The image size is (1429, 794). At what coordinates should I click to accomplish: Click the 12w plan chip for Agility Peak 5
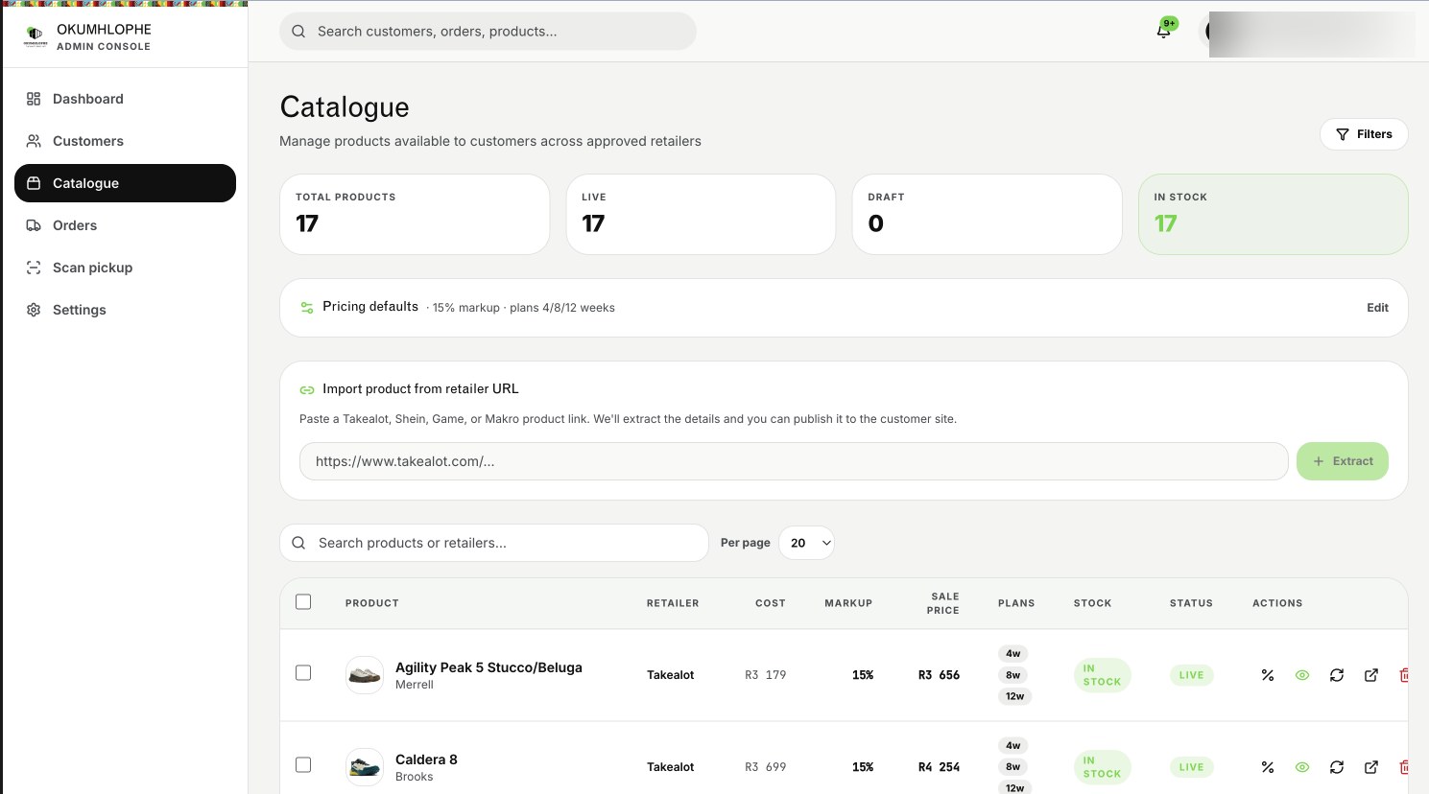click(1015, 696)
